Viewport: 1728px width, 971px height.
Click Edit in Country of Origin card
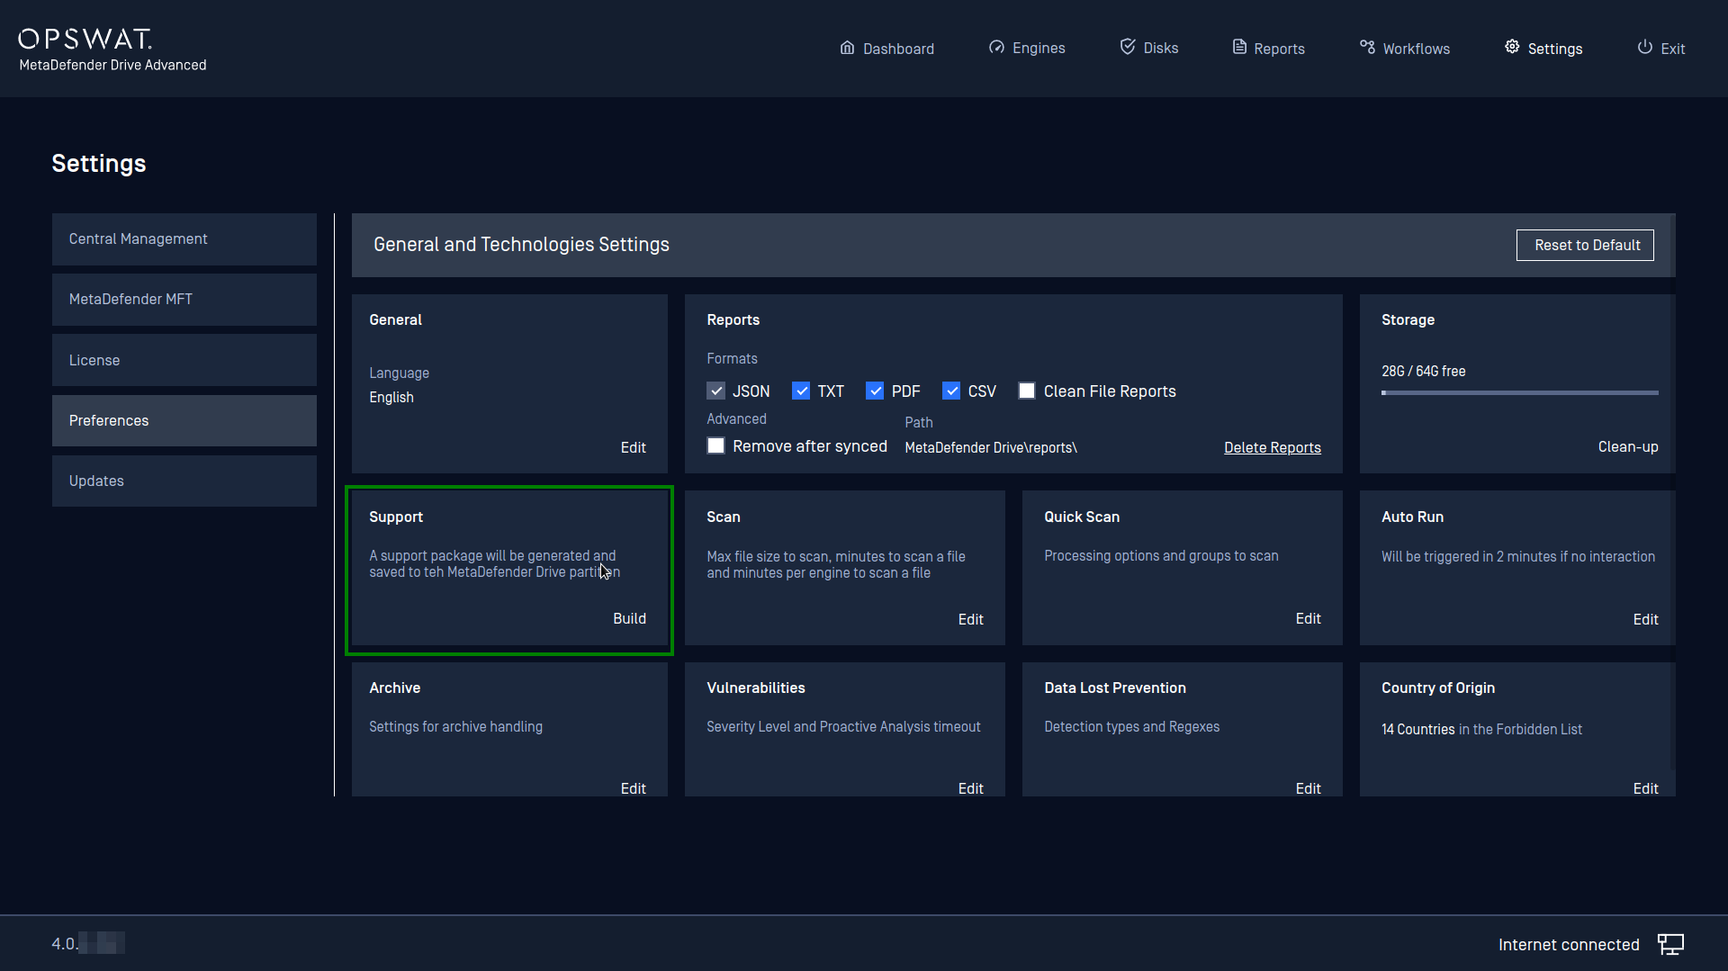pyautogui.click(x=1645, y=788)
